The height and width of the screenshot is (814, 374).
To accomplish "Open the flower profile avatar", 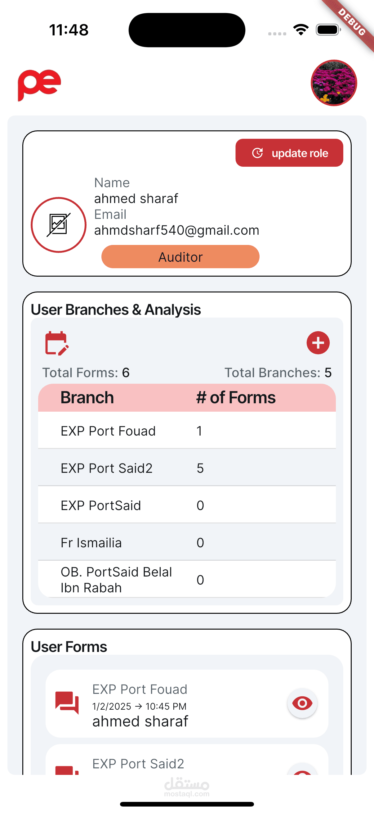I will (334, 83).
